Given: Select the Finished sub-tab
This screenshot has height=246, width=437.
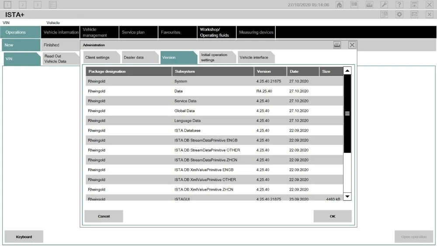Looking at the screenshot, I should click(x=60, y=45).
